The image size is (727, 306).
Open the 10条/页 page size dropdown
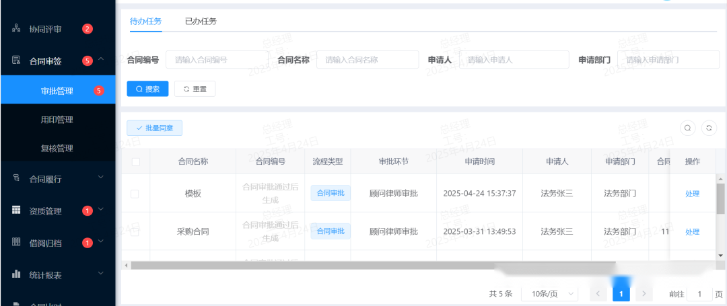tap(551, 294)
